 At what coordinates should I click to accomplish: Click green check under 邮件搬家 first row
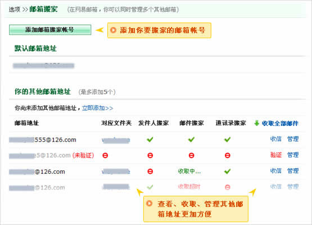(191, 139)
